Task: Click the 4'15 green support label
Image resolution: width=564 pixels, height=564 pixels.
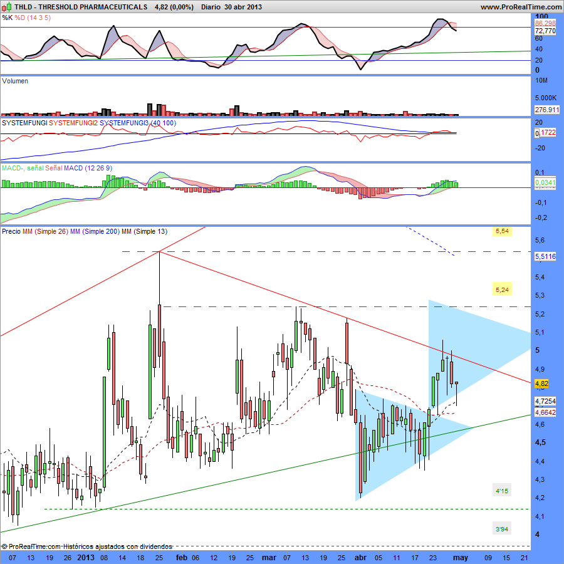Action: (502, 491)
